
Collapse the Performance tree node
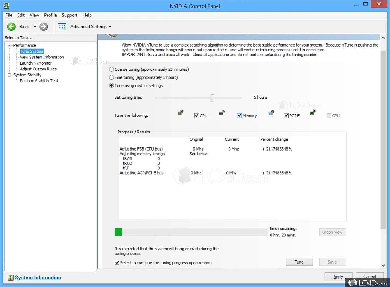click(x=9, y=45)
